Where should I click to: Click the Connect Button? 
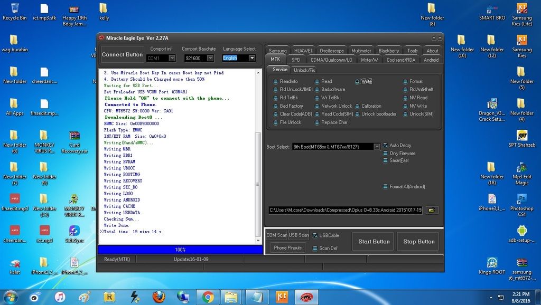[x=122, y=54]
